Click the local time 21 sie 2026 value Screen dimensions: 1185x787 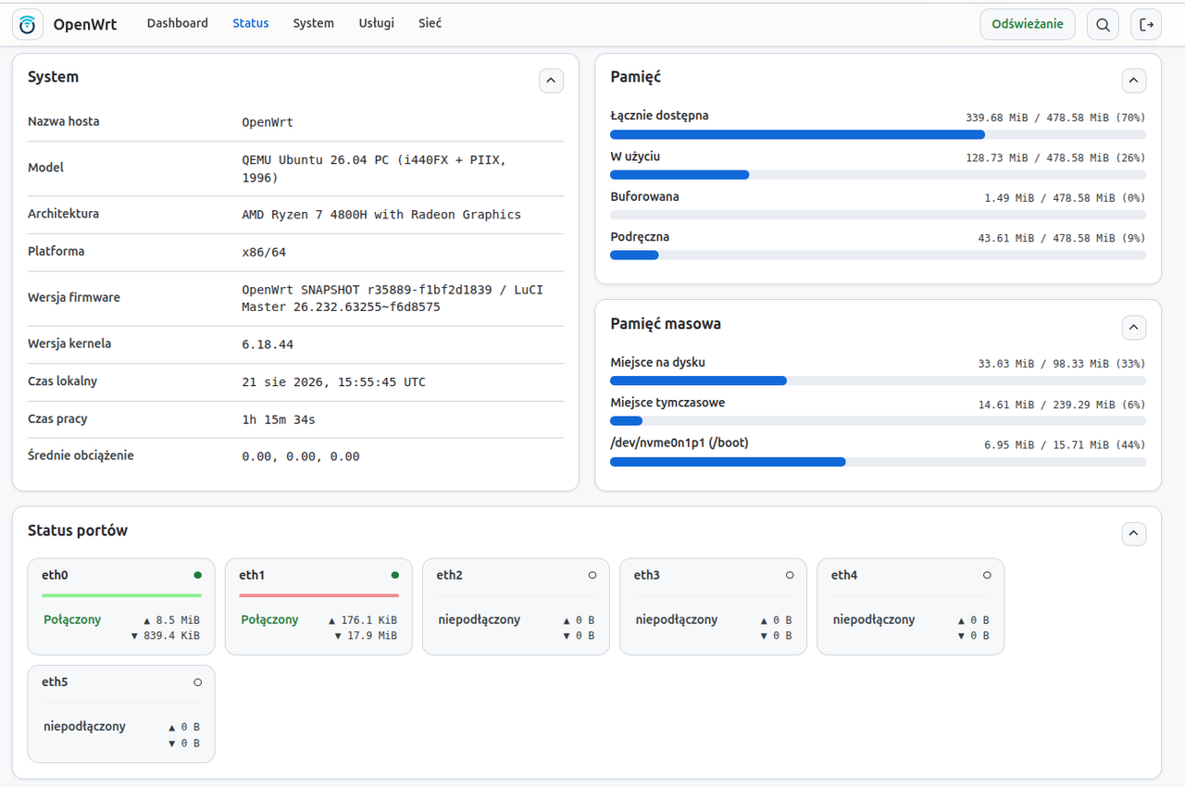(x=333, y=381)
